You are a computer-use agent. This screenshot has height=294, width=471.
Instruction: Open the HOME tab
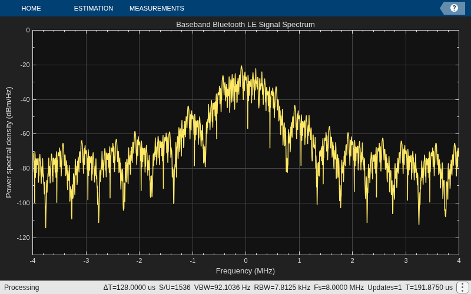31,8
